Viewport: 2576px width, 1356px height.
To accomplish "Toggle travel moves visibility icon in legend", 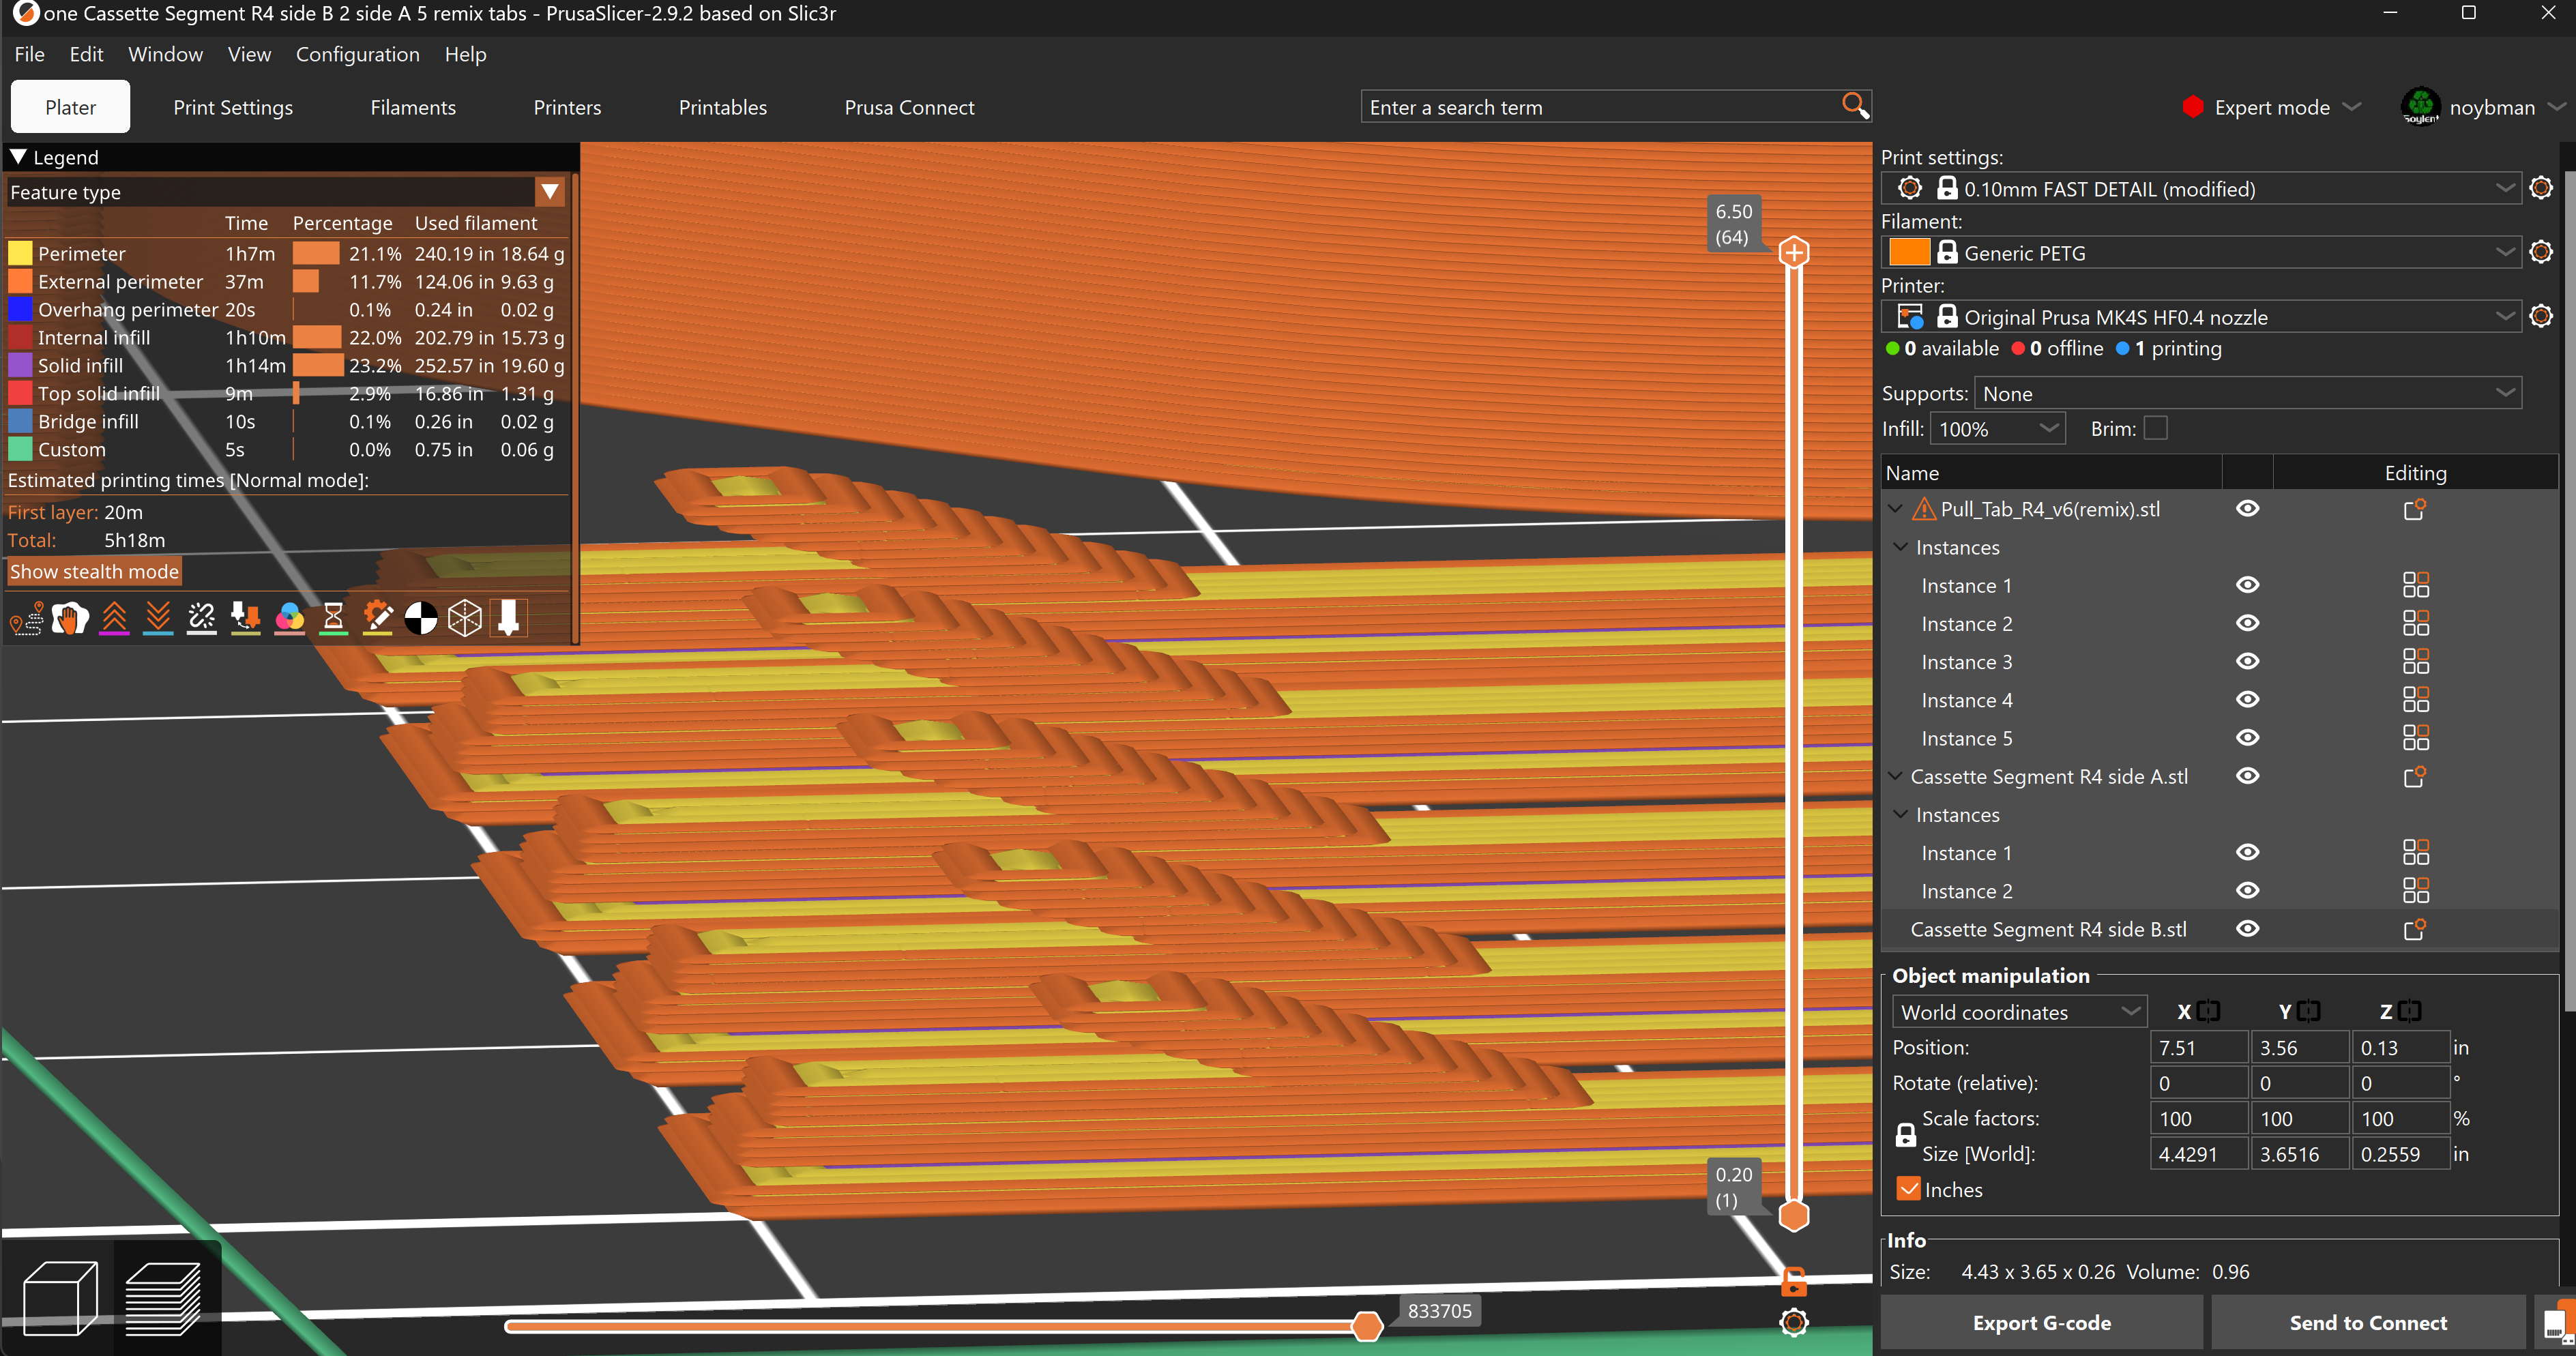I will 26,619.
